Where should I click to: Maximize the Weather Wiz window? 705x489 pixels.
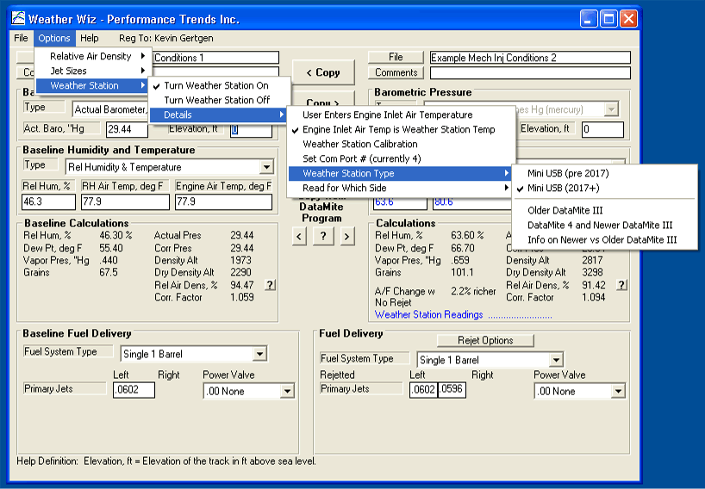(608, 19)
